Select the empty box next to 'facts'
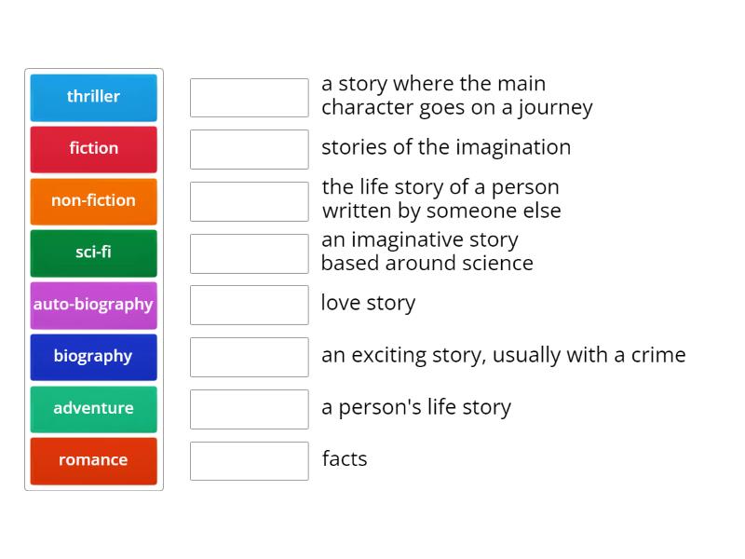This screenshot has height=559, width=745. pyautogui.click(x=249, y=460)
